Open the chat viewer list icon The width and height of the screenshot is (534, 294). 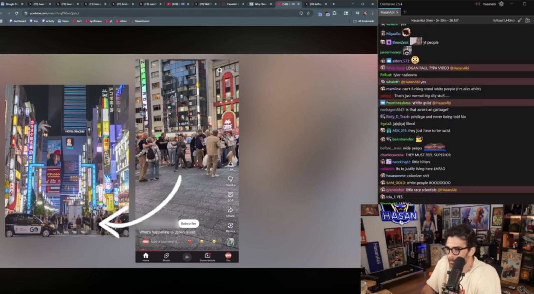(527, 20)
